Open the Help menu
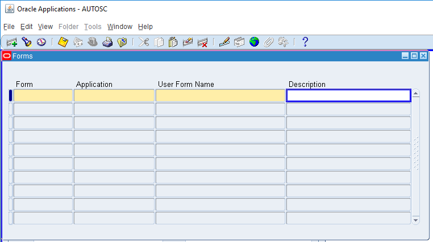The height and width of the screenshot is (242, 433). (145, 27)
